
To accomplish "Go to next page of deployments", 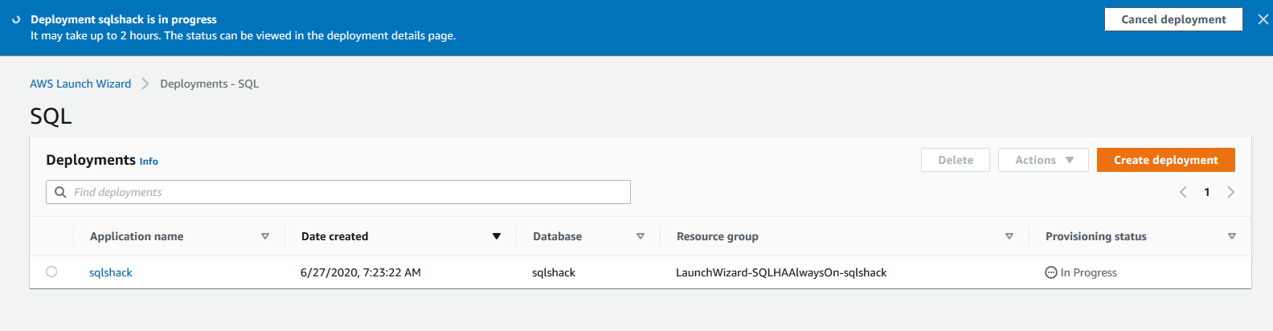I will click(1230, 192).
